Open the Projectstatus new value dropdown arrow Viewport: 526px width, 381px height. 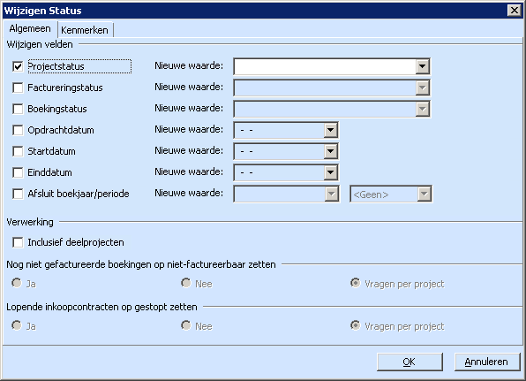point(423,66)
